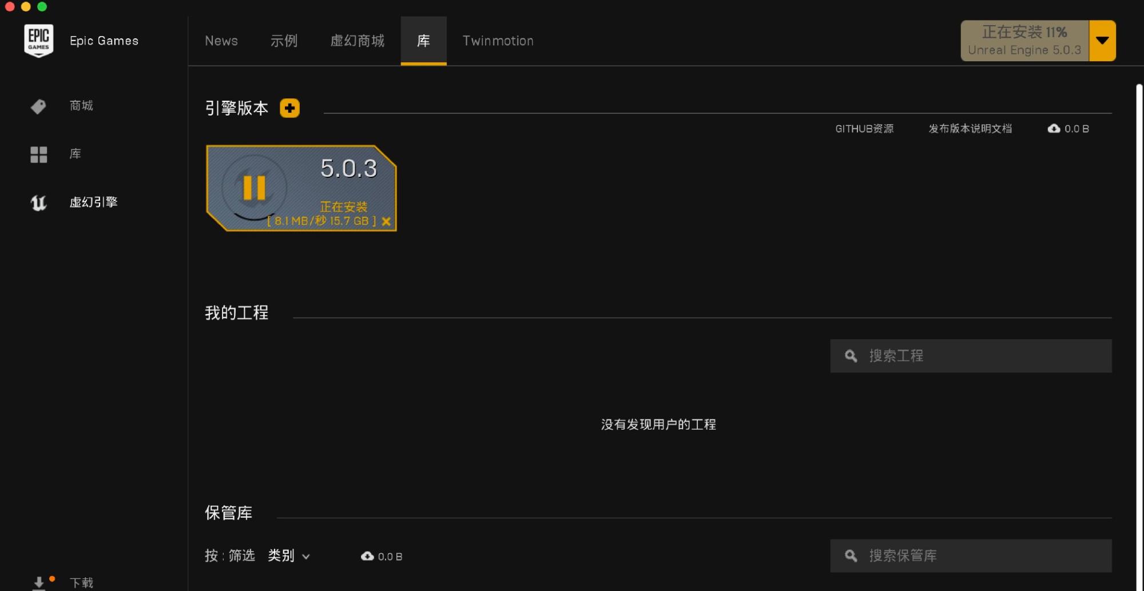Open the 下载 downloads icon
1144x591 pixels.
pyautogui.click(x=39, y=583)
